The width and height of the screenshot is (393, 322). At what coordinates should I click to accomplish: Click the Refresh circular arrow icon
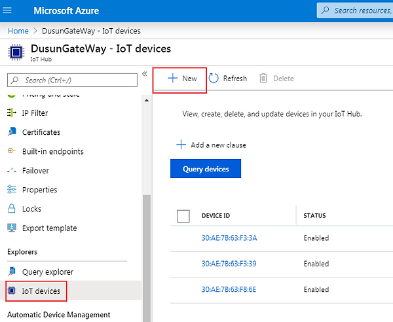coord(214,78)
